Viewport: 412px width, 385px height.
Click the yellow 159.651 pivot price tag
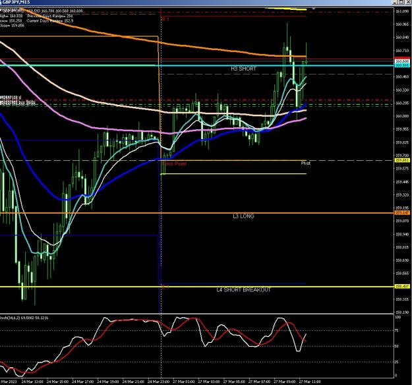402,160
